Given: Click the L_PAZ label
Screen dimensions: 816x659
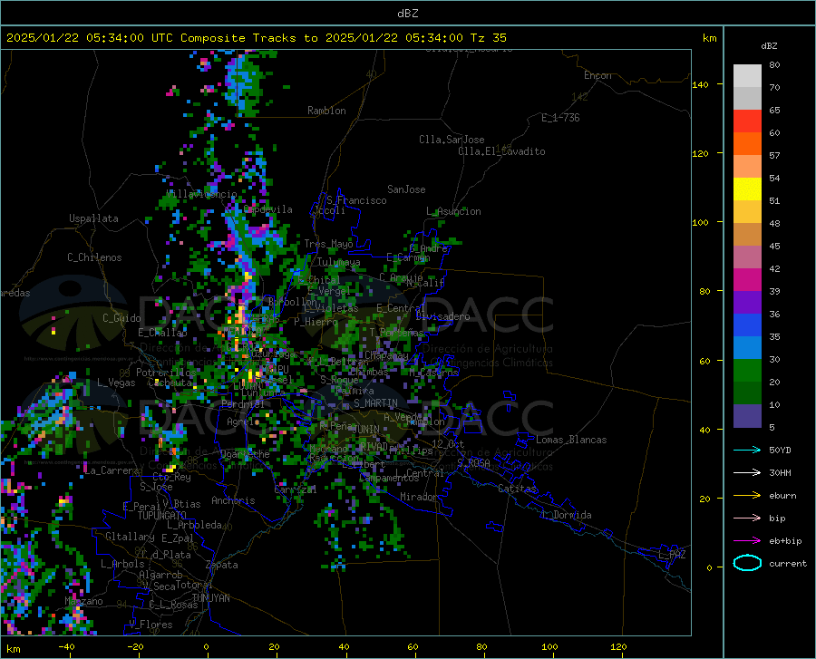Looking at the screenshot, I should click(x=672, y=555).
